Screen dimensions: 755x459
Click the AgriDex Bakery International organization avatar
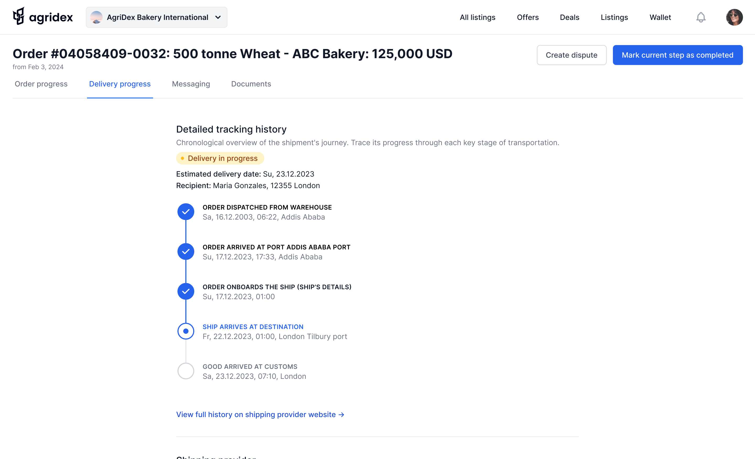click(x=96, y=18)
